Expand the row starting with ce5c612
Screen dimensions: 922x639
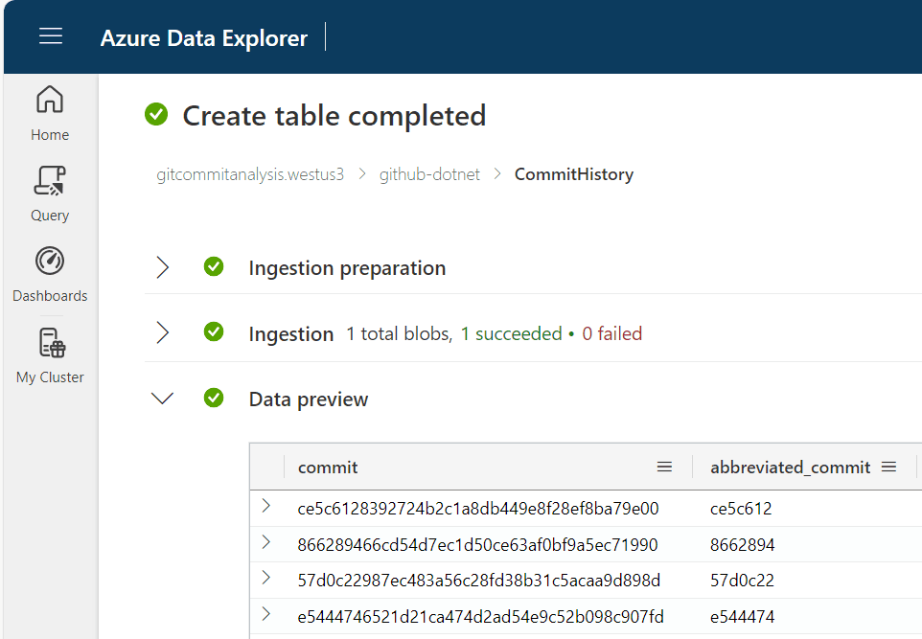(267, 508)
